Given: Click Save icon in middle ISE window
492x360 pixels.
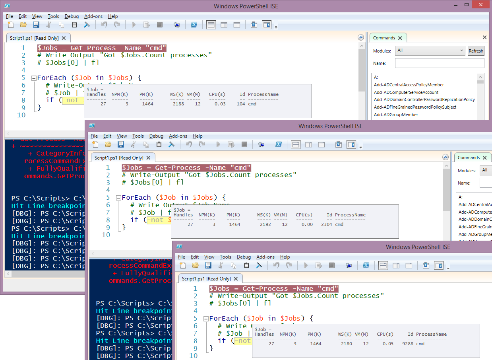Looking at the screenshot, I should [121, 144].
